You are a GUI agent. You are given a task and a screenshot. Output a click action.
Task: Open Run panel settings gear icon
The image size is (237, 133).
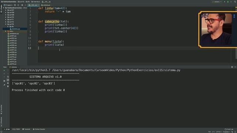[232, 67]
